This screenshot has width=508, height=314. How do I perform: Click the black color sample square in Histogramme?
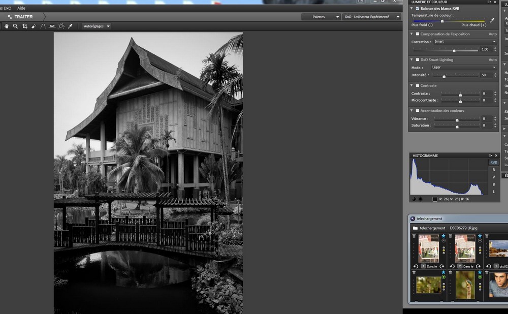435,199
